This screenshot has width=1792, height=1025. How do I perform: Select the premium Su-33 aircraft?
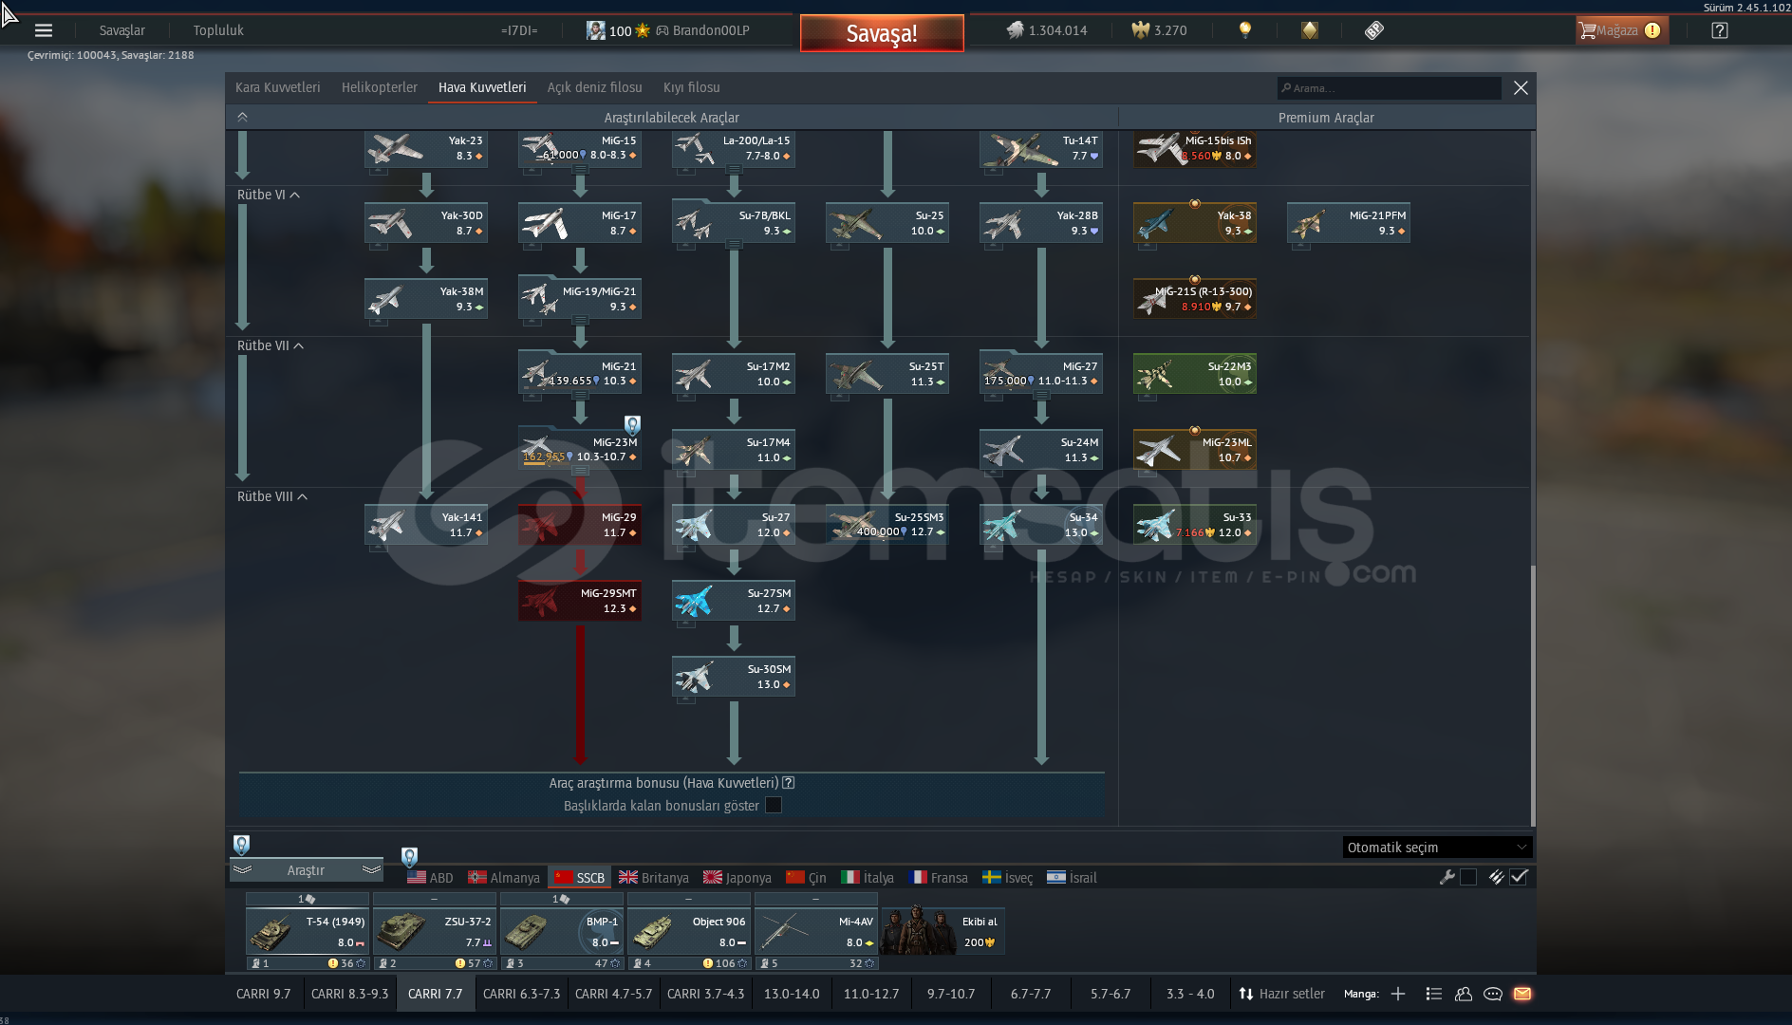point(1195,525)
